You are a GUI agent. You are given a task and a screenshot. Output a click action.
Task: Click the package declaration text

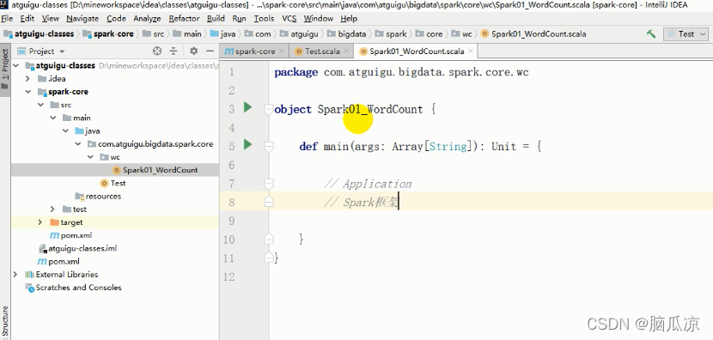[401, 72]
